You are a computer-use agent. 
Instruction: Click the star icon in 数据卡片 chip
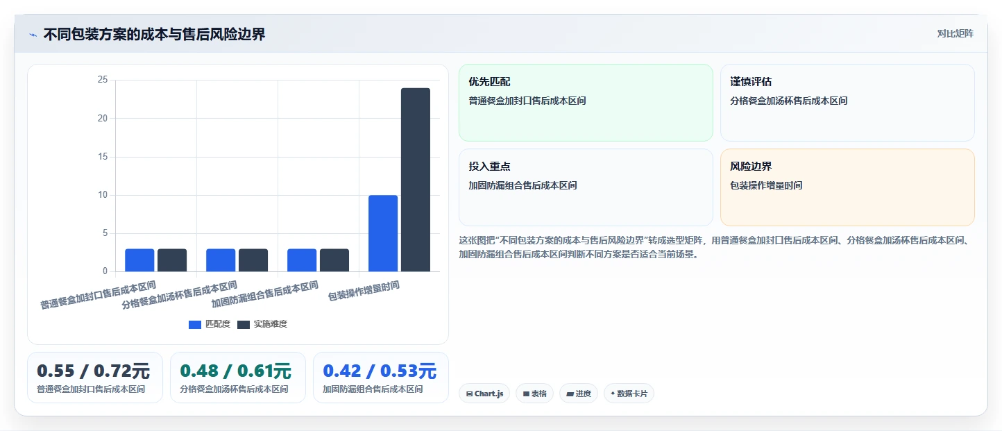[613, 394]
